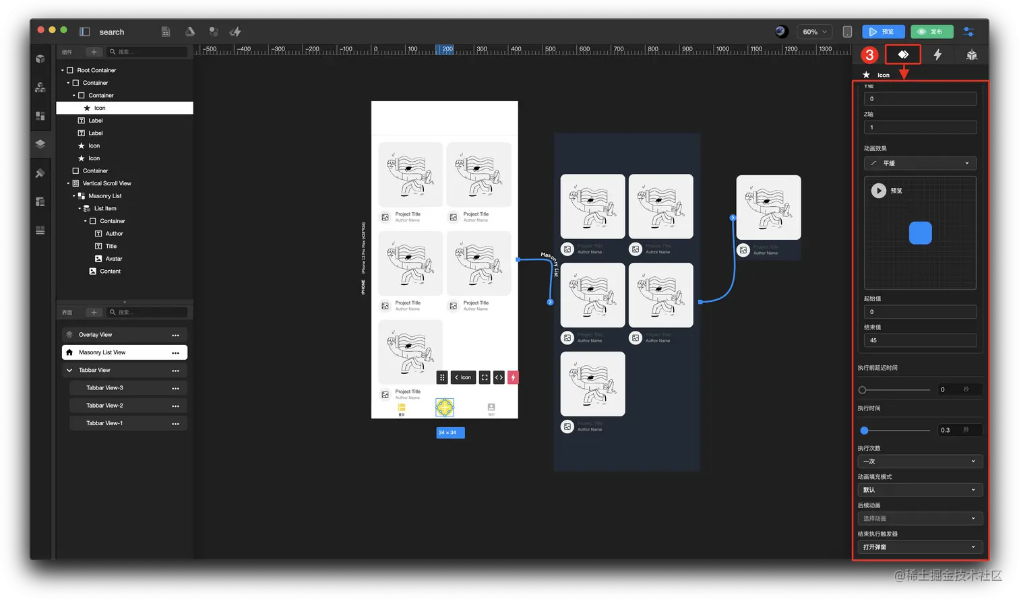Click the overlapping circles icon in top toolbar
Image resolution: width=1019 pixels, height=599 pixels.
pyautogui.click(x=213, y=32)
